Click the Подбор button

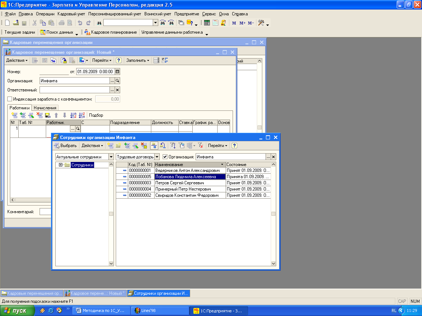coord(96,115)
